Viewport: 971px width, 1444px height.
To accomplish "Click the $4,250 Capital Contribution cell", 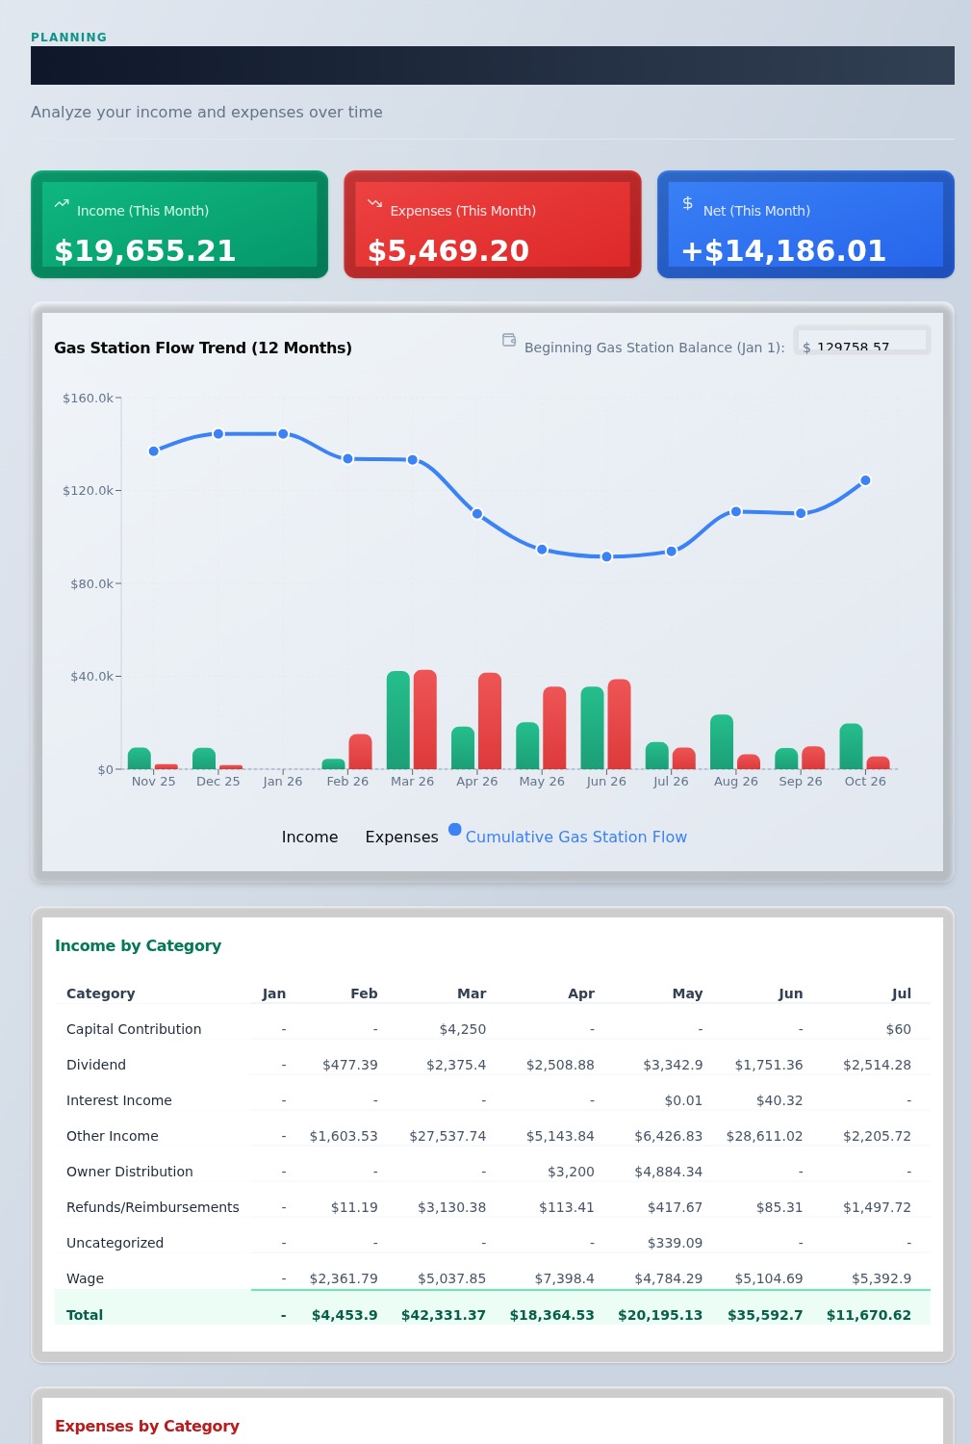I will point(463,1029).
